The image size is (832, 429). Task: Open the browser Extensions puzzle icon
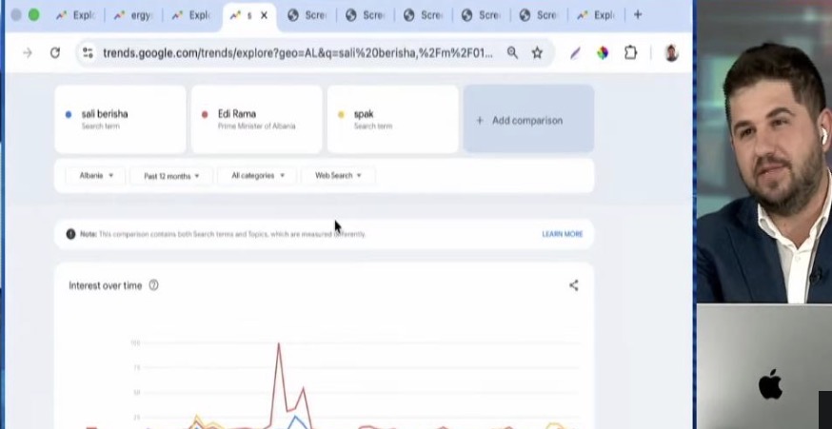coord(630,53)
